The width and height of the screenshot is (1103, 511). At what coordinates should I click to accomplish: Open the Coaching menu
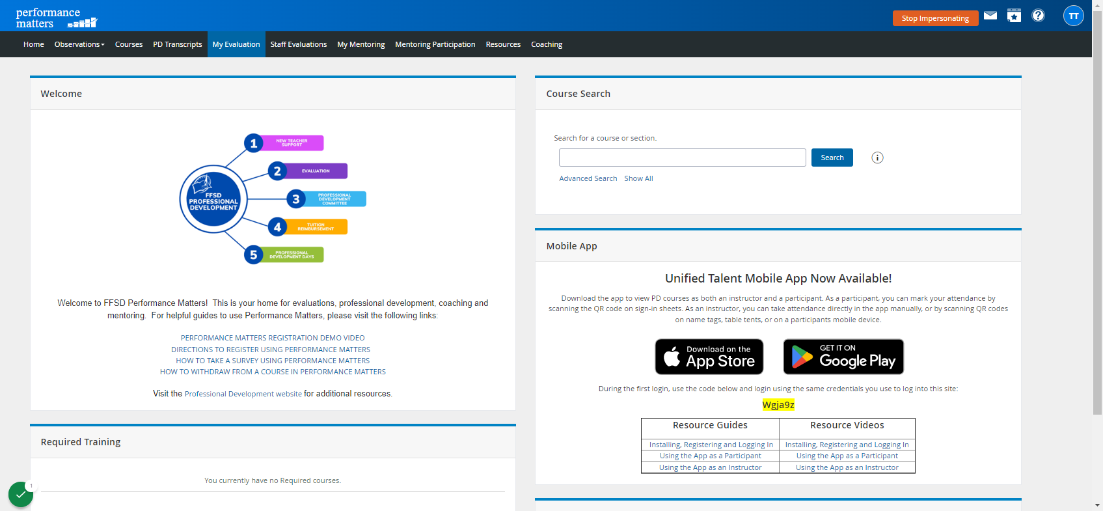tap(547, 44)
